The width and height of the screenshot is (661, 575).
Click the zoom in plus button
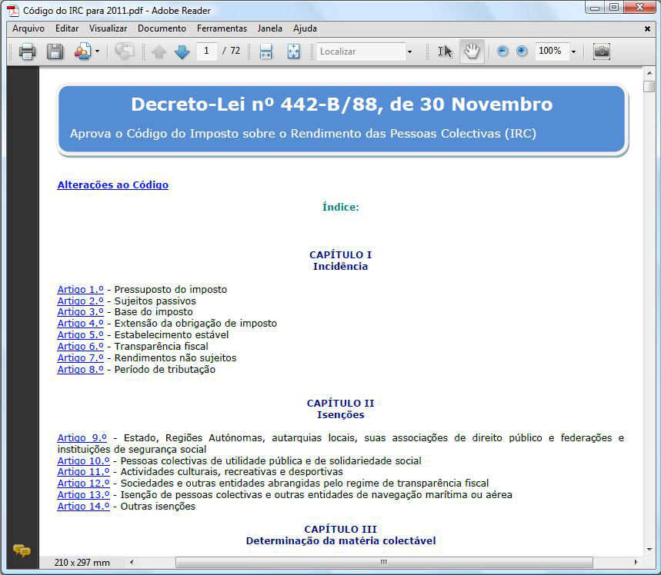tap(522, 52)
